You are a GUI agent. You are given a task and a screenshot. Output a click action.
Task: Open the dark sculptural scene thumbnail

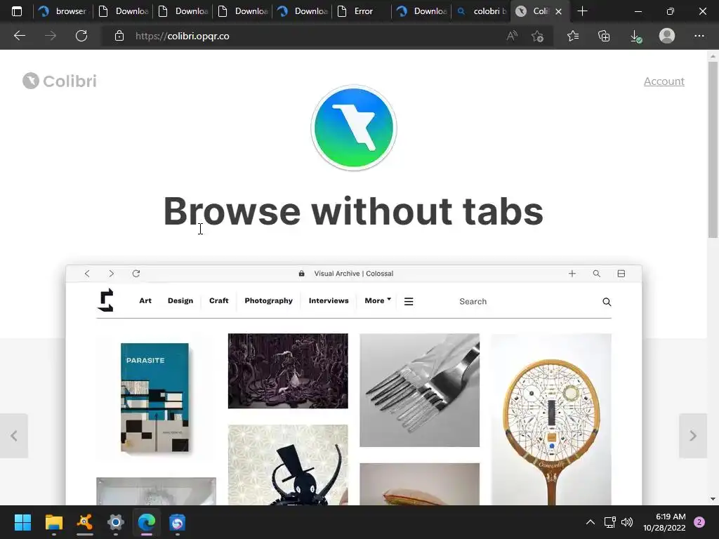(288, 371)
